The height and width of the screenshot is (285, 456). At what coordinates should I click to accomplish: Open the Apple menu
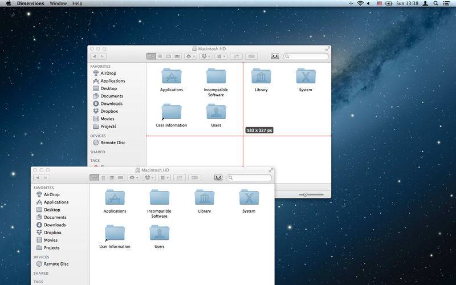9,3
